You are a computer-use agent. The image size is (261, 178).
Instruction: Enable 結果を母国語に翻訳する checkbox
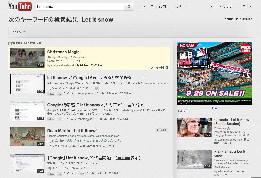click(x=10, y=44)
